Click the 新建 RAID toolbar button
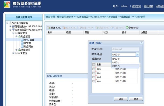 (54, 28)
